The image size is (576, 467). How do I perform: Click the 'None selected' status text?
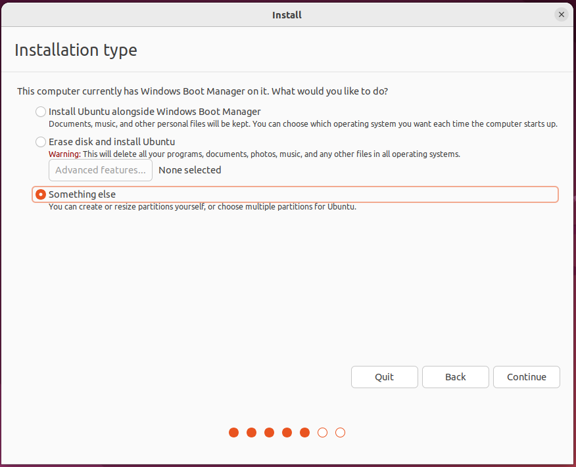pos(190,170)
